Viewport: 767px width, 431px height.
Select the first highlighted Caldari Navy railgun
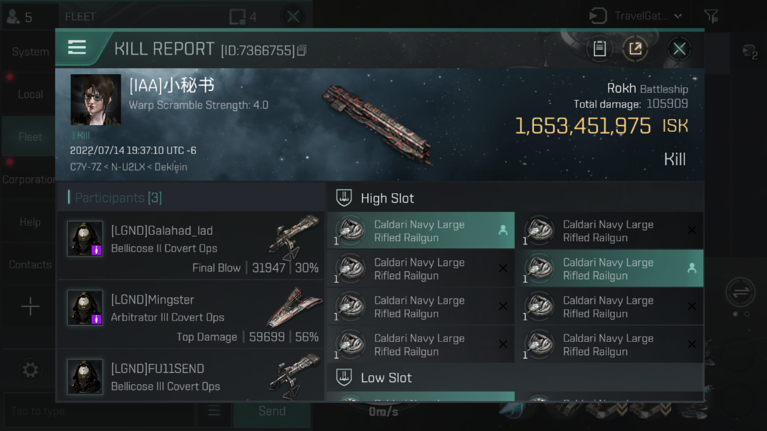[421, 231]
